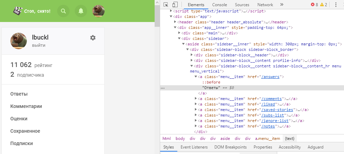Viewport: 344px width, 154px height.
Task: Open notifications bell in the green header
Action: [x=81, y=11]
